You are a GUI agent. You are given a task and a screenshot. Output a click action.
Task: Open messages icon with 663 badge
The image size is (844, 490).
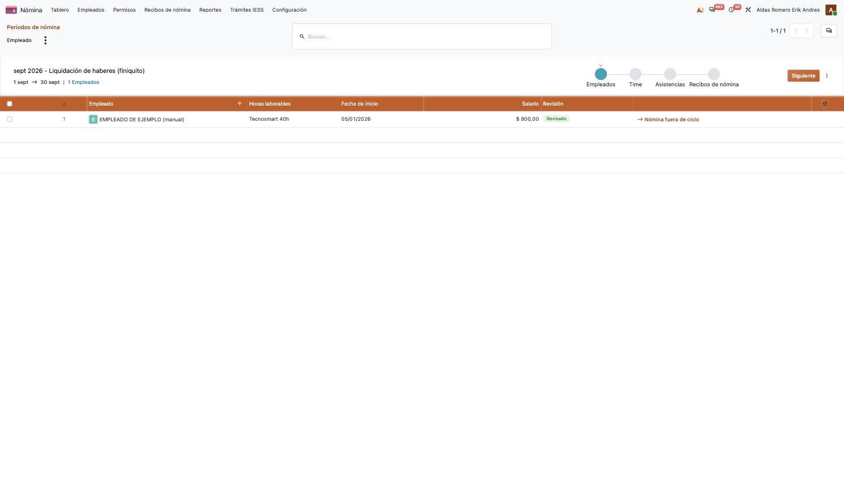[x=712, y=10]
